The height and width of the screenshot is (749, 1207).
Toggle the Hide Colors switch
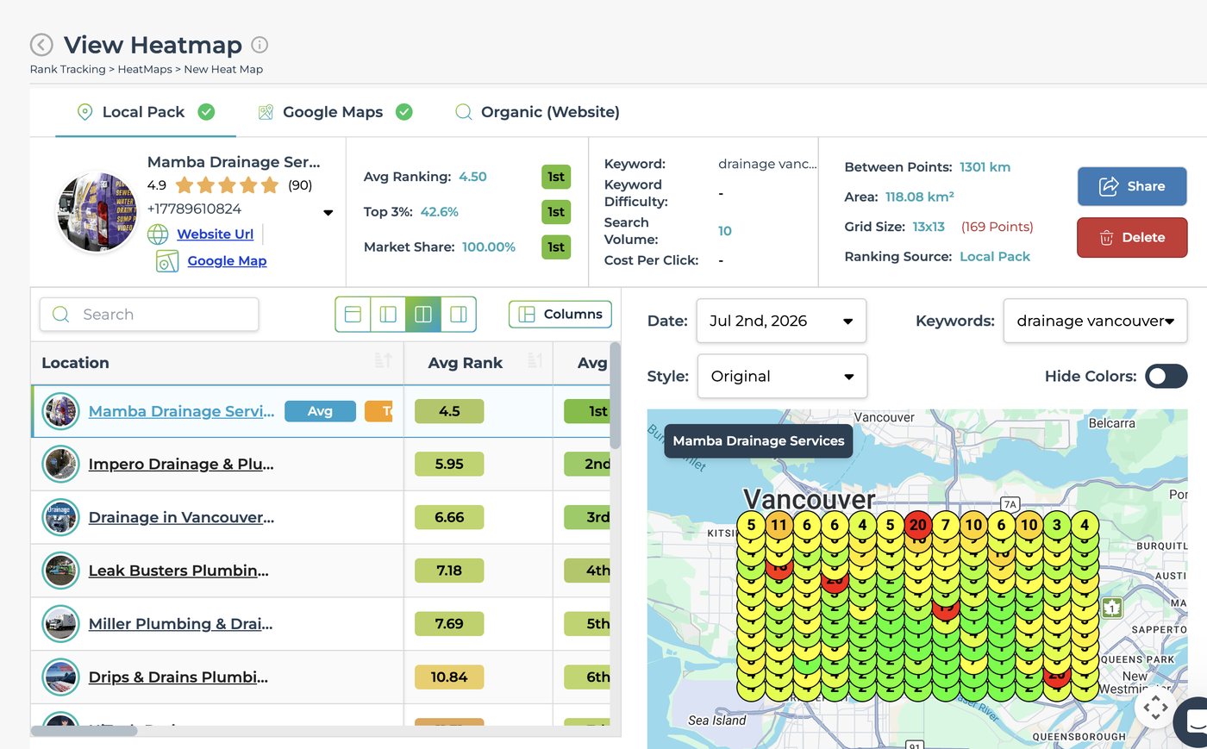pyautogui.click(x=1166, y=376)
